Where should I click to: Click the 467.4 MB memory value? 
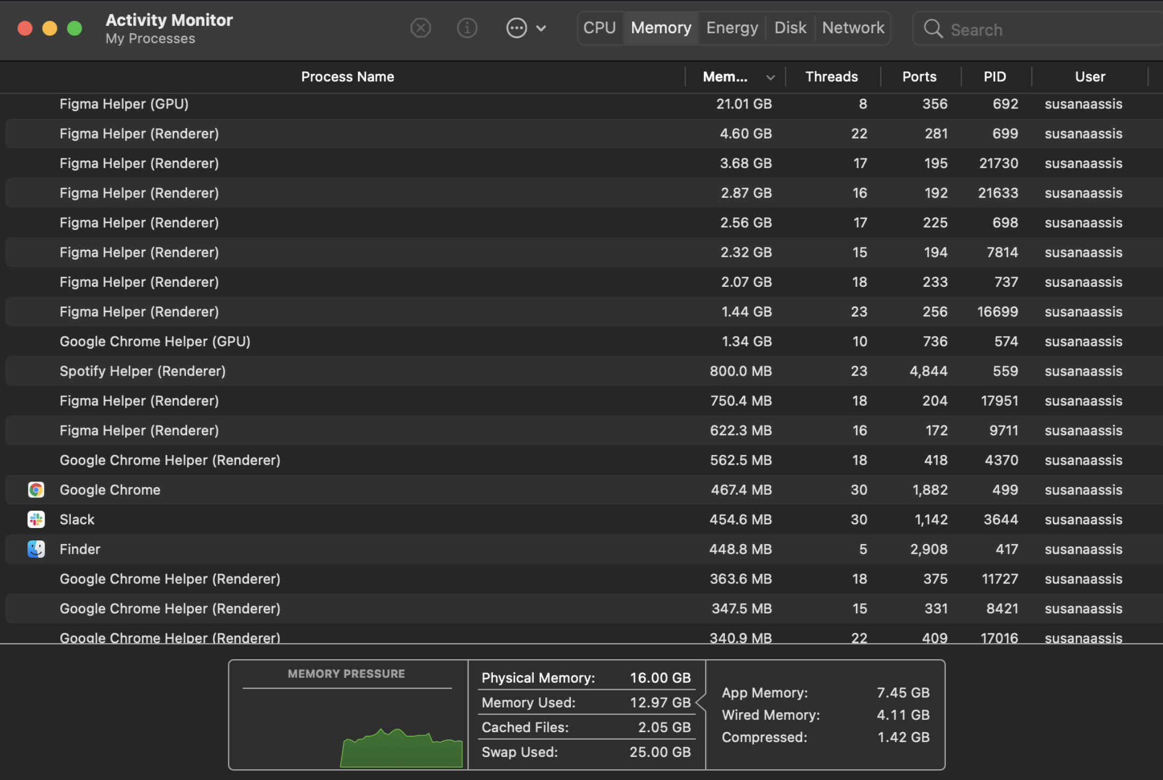741,490
